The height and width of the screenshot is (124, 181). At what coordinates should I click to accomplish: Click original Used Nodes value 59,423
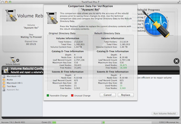tap(77, 65)
